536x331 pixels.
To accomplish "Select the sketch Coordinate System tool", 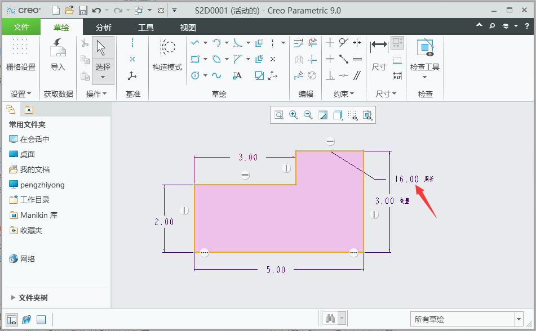I will (272, 75).
